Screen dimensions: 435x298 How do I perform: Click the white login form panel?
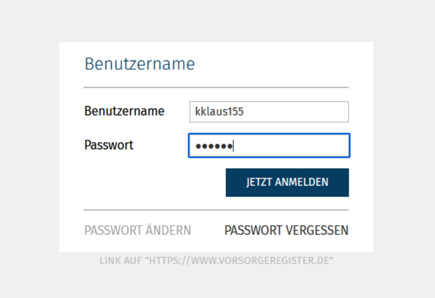[x=132, y=189]
